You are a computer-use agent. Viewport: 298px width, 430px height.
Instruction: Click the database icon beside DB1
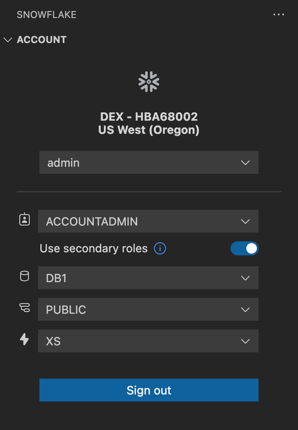[24, 276]
